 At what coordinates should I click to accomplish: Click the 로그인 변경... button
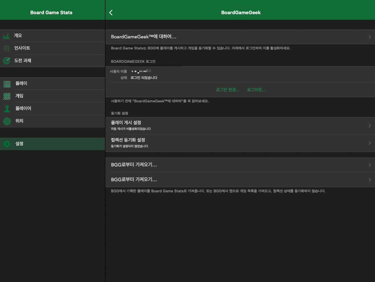tap(228, 89)
